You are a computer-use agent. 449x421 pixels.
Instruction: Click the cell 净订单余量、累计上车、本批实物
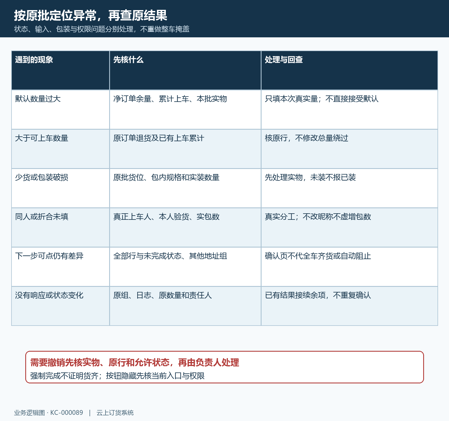[x=185, y=109]
